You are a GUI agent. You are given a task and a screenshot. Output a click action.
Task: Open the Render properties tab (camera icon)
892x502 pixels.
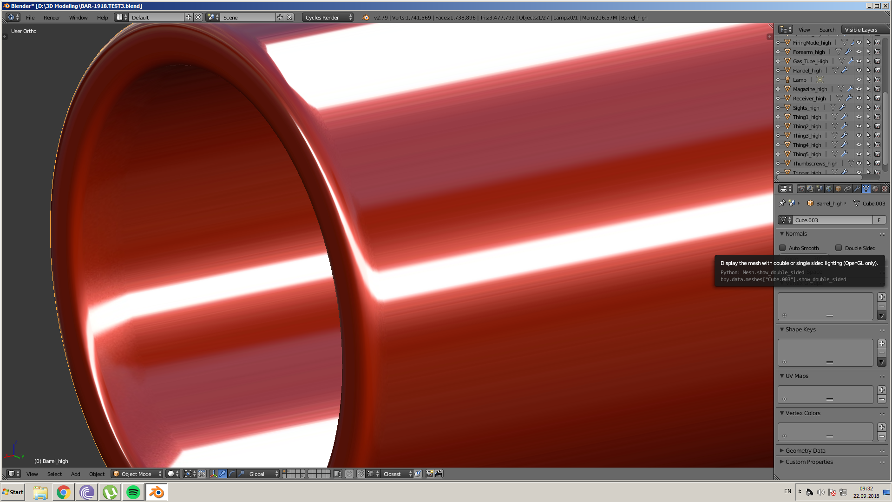point(801,189)
